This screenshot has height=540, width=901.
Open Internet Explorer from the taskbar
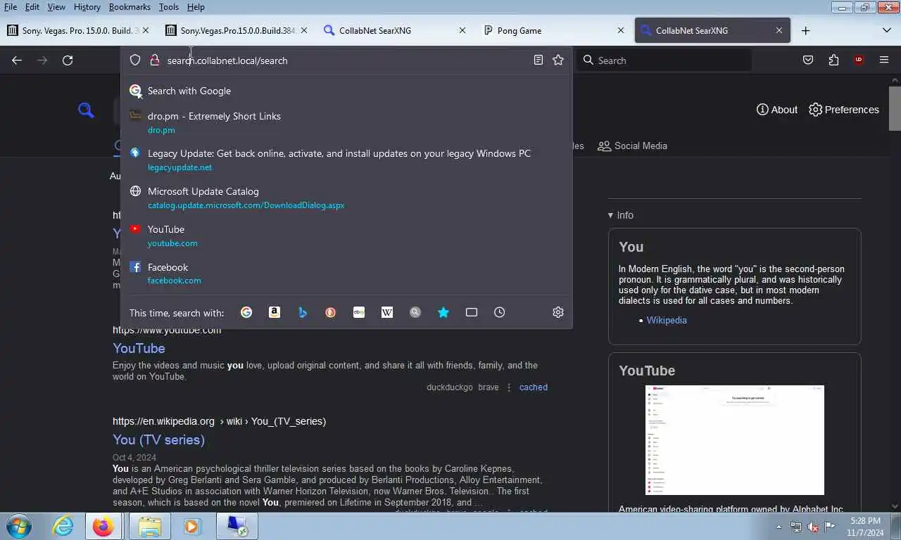[x=63, y=526]
